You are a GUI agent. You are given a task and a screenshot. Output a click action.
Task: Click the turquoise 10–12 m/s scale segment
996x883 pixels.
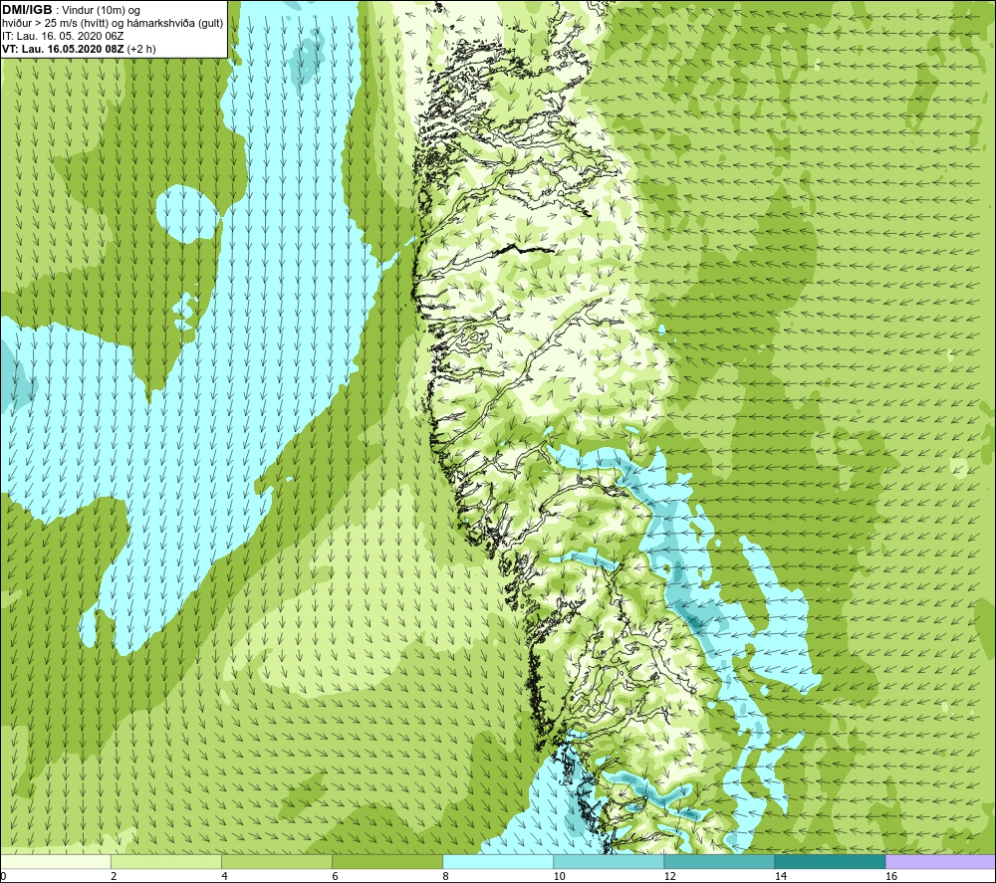(609, 862)
